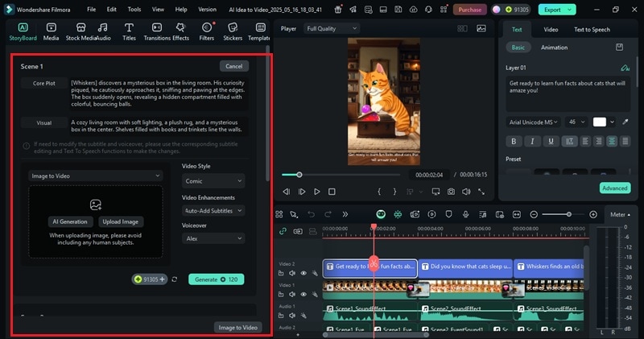Click the timeline zoom slider handle
Image resolution: width=644 pixels, height=339 pixels.
tap(569, 214)
